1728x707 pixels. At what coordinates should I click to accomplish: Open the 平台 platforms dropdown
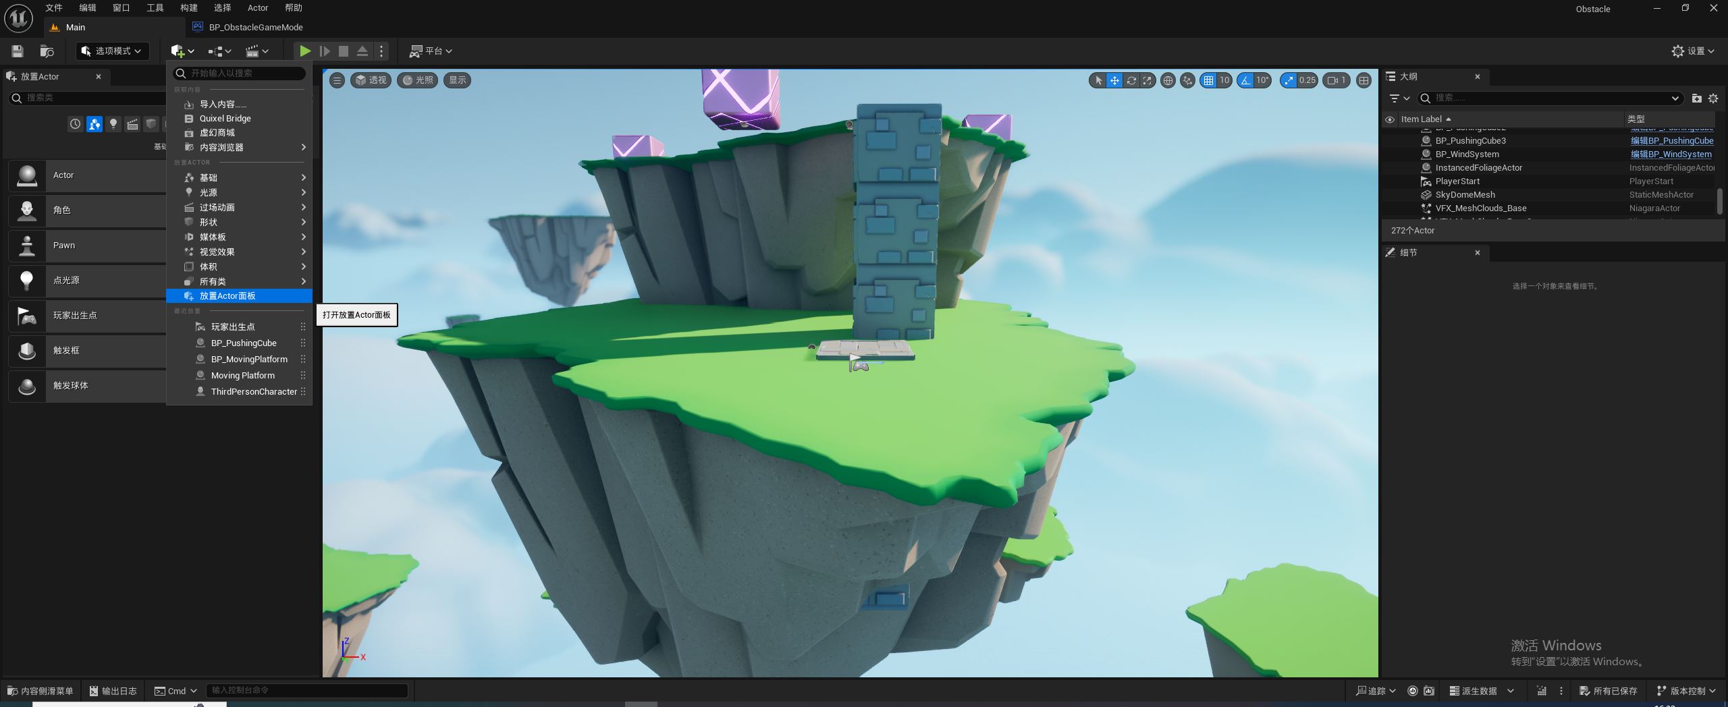[431, 51]
